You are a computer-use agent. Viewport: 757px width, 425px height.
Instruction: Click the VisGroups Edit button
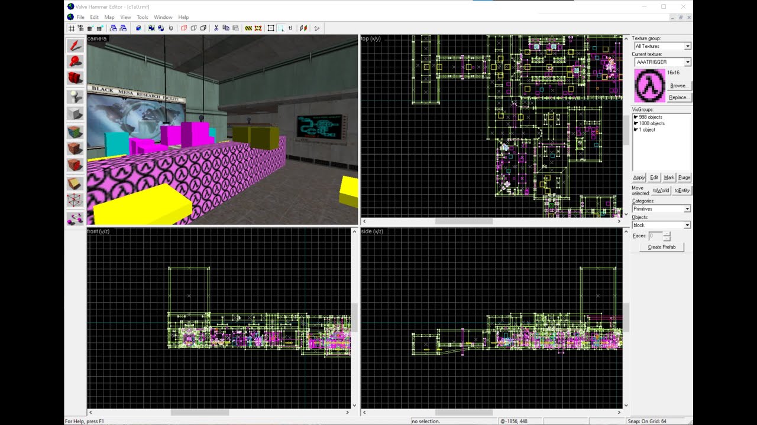(654, 178)
